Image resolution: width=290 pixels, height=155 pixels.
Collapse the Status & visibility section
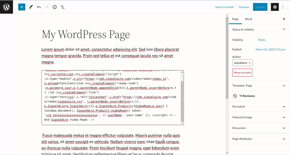[284, 29]
